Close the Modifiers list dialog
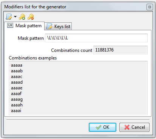 150,7
